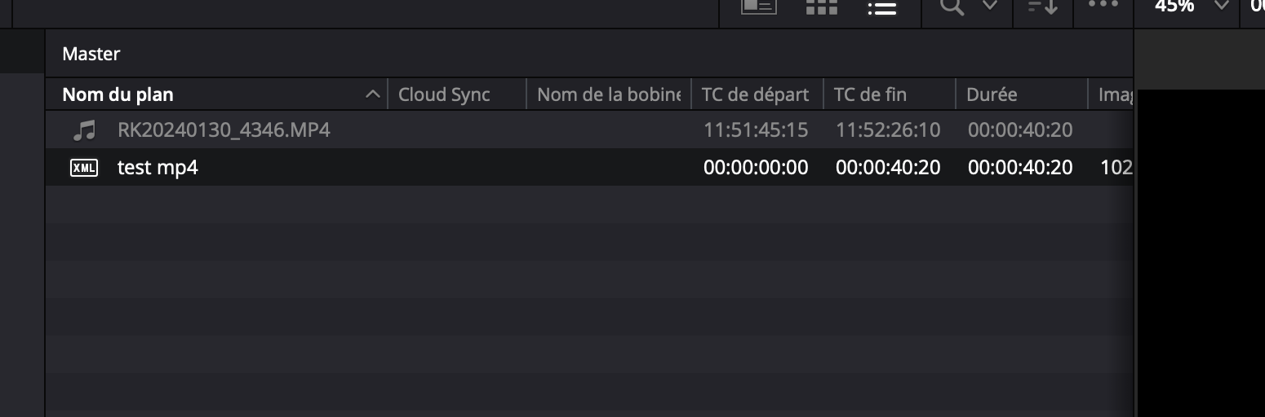Sort by TC de départ column header
Image resolution: width=1265 pixels, height=417 pixels.
[x=757, y=94]
